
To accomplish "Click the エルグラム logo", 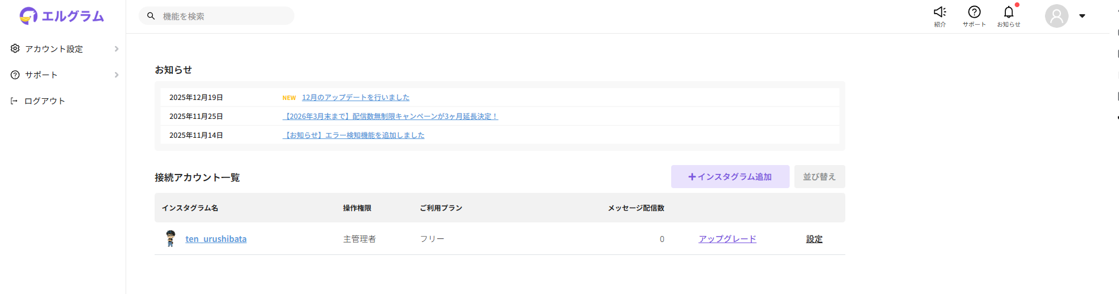I will tap(62, 16).
